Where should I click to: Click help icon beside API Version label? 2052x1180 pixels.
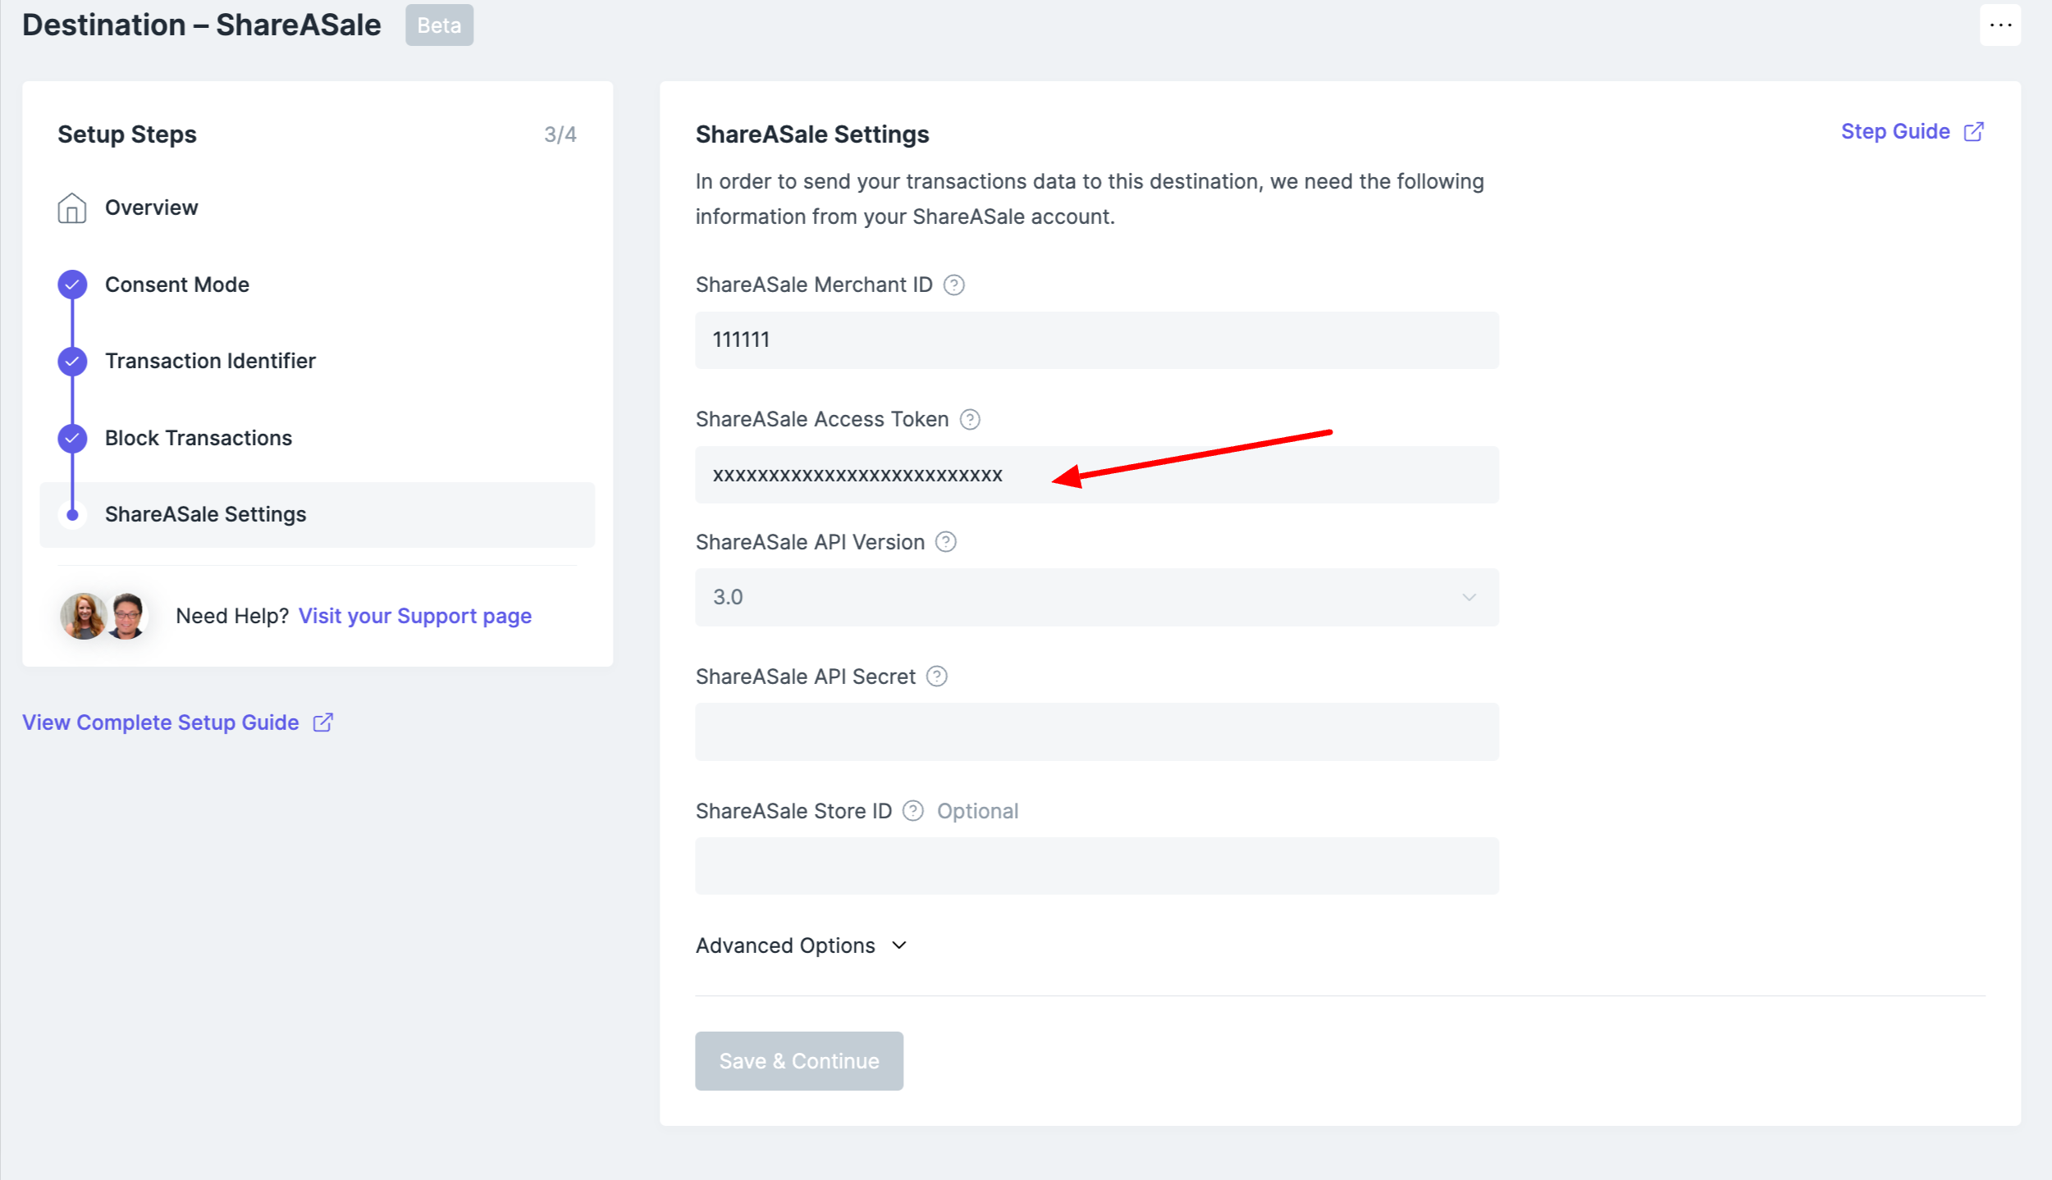click(x=945, y=542)
